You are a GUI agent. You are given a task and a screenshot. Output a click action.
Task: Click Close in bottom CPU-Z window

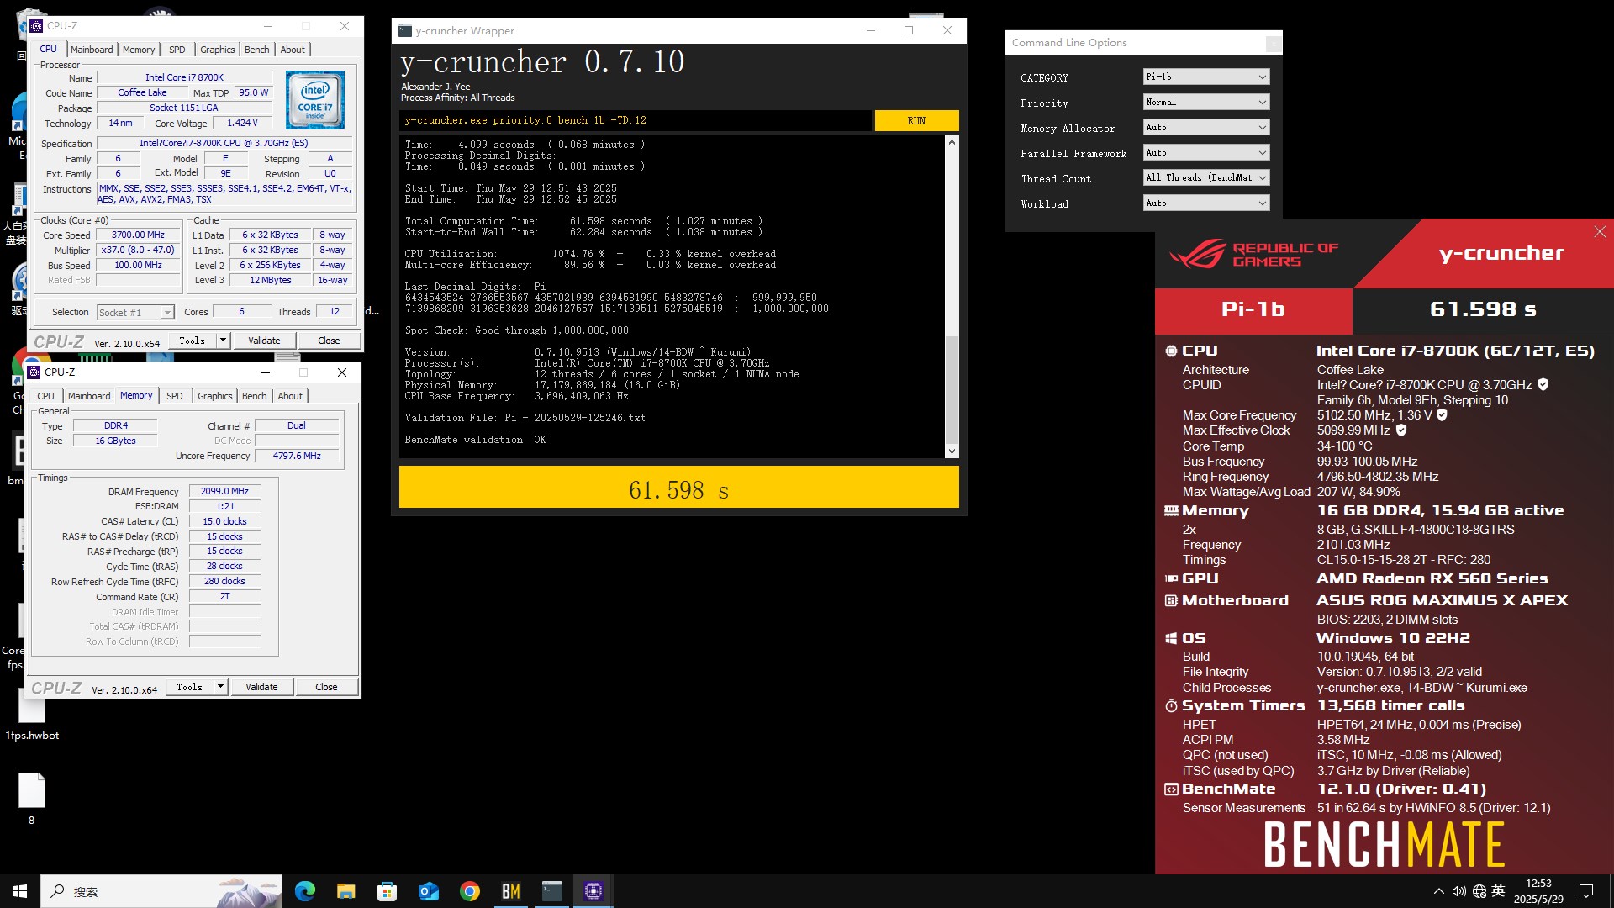[326, 687]
